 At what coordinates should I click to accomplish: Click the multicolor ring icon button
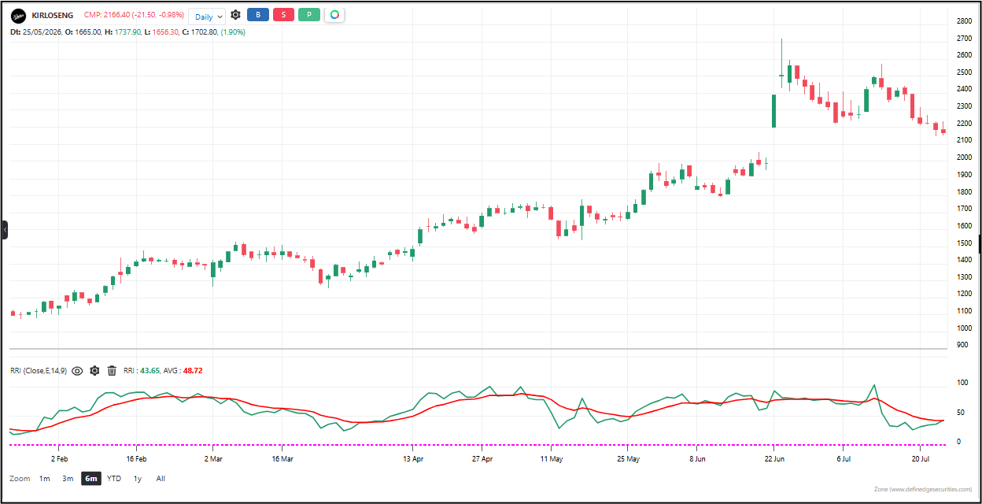[x=334, y=15]
